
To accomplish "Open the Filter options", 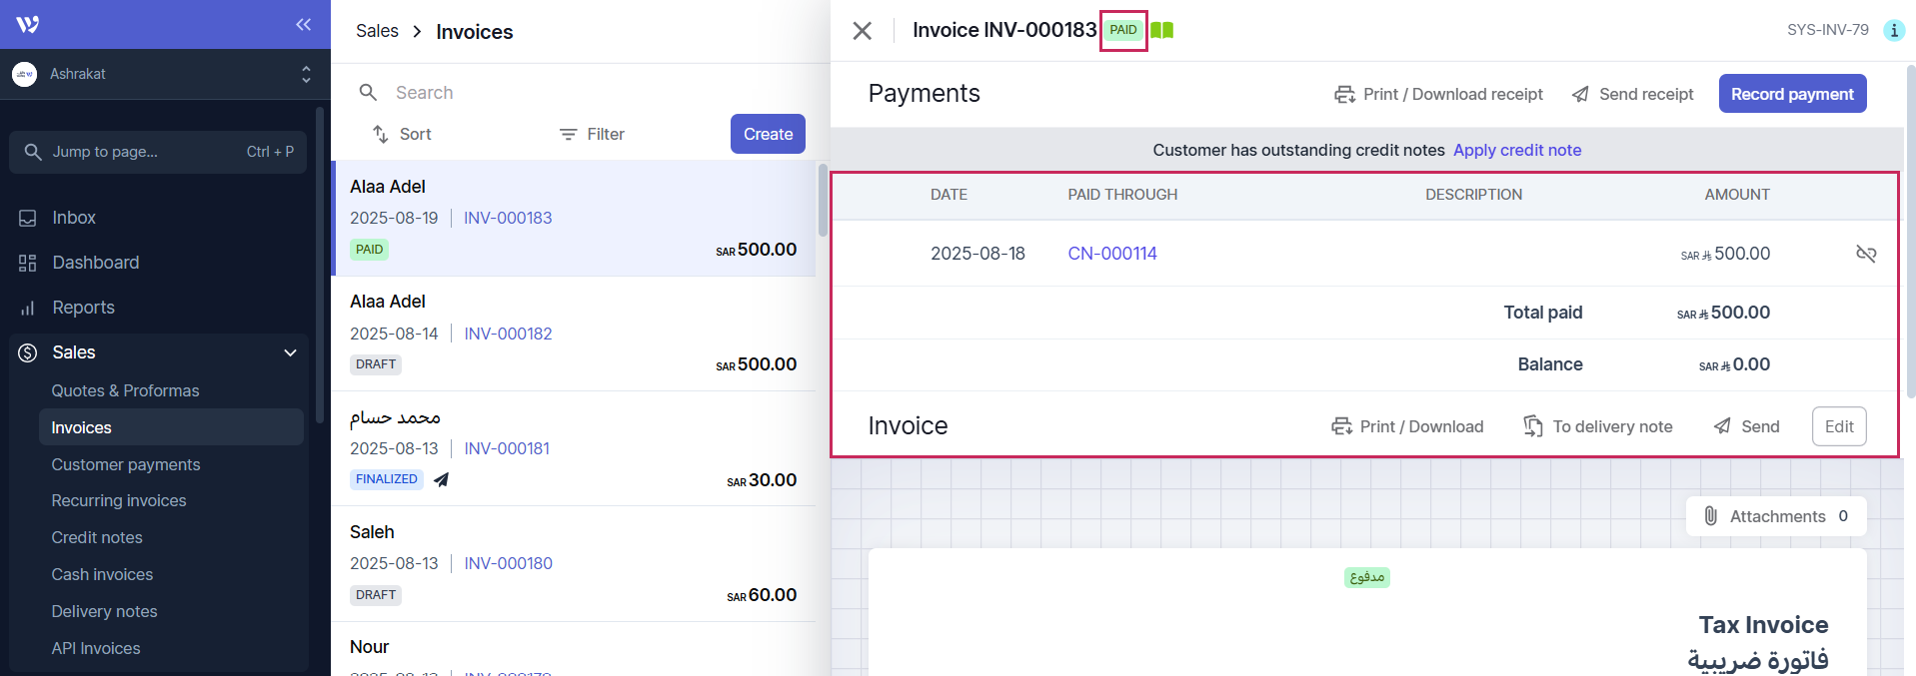I will coord(592,134).
